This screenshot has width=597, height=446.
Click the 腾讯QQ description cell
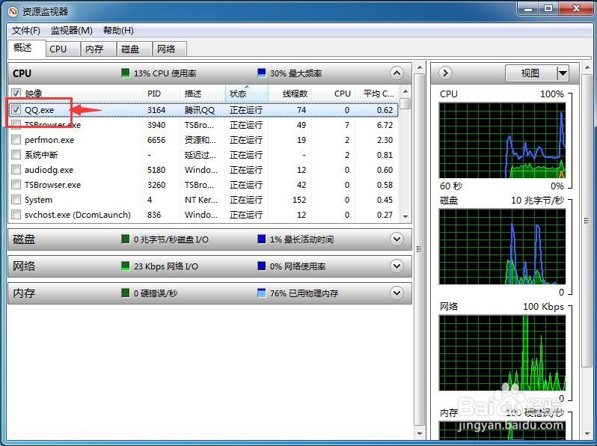200,110
